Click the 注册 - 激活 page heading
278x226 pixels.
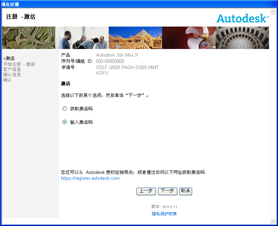point(21,17)
